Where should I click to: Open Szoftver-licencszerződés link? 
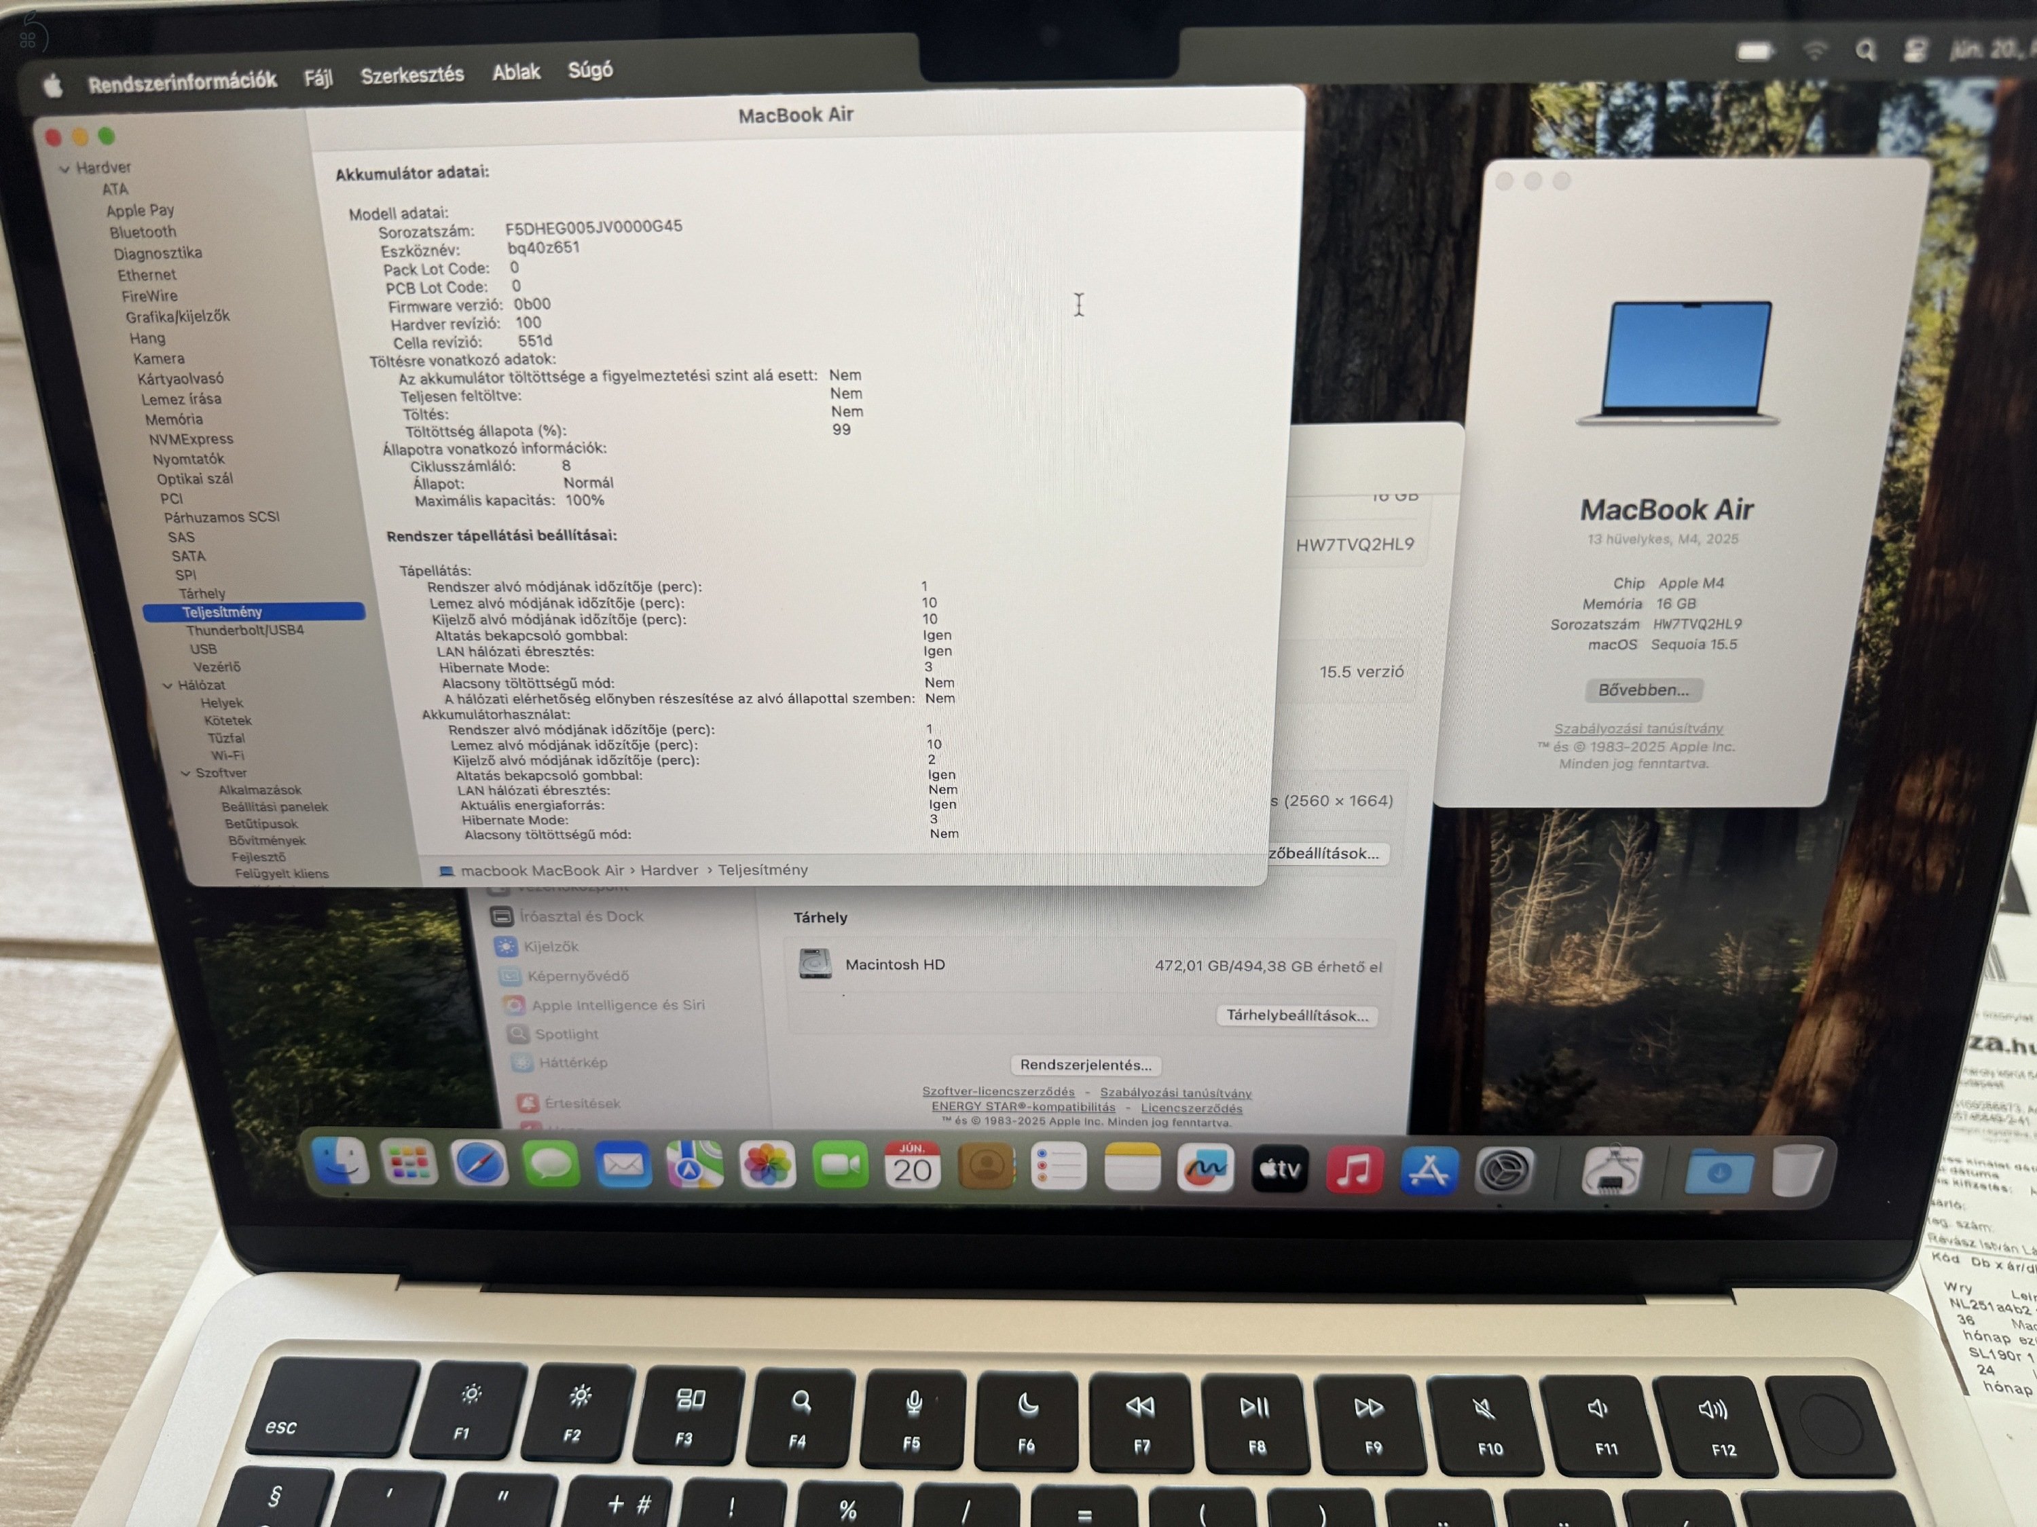pos(998,1091)
